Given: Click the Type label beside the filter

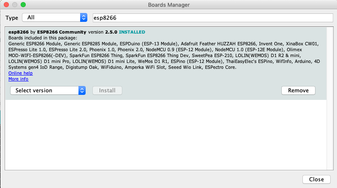Looking at the screenshot, I should pyautogui.click(x=12, y=18).
